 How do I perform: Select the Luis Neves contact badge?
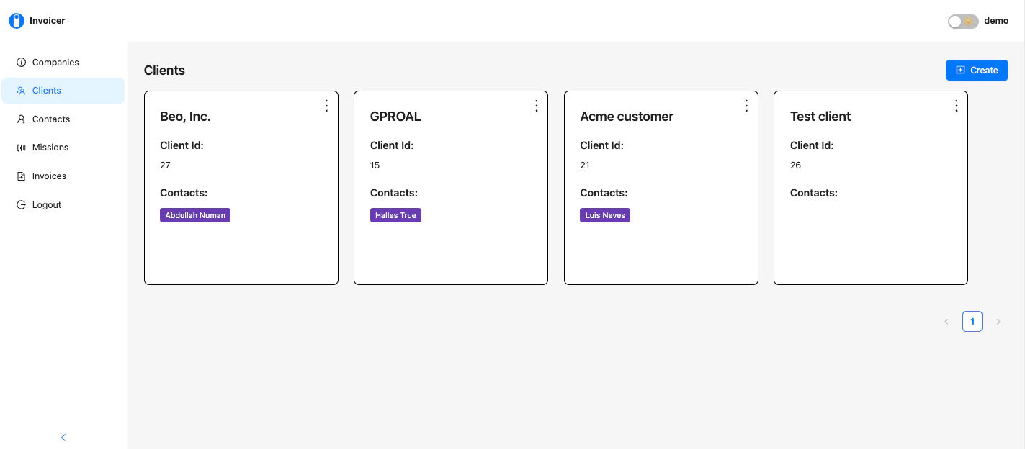(x=604, y=214)
